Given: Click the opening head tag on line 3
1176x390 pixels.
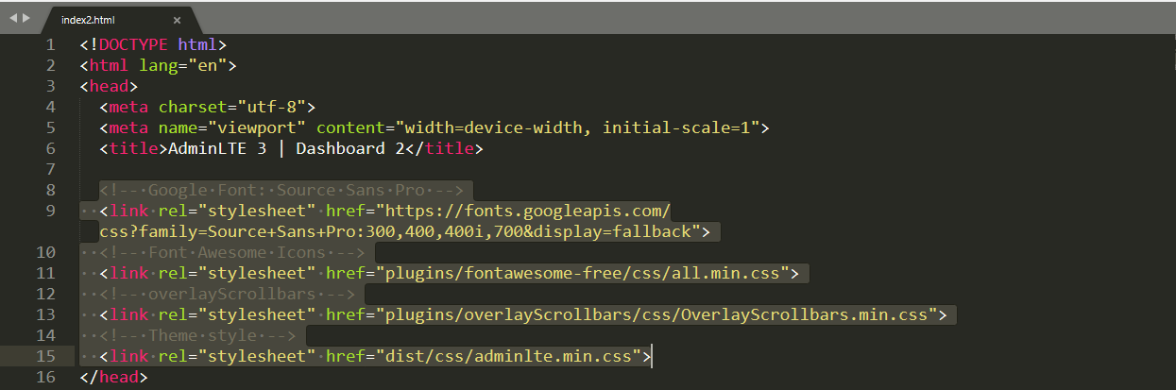Looking at the screenshot, I should tap(109, 86).
